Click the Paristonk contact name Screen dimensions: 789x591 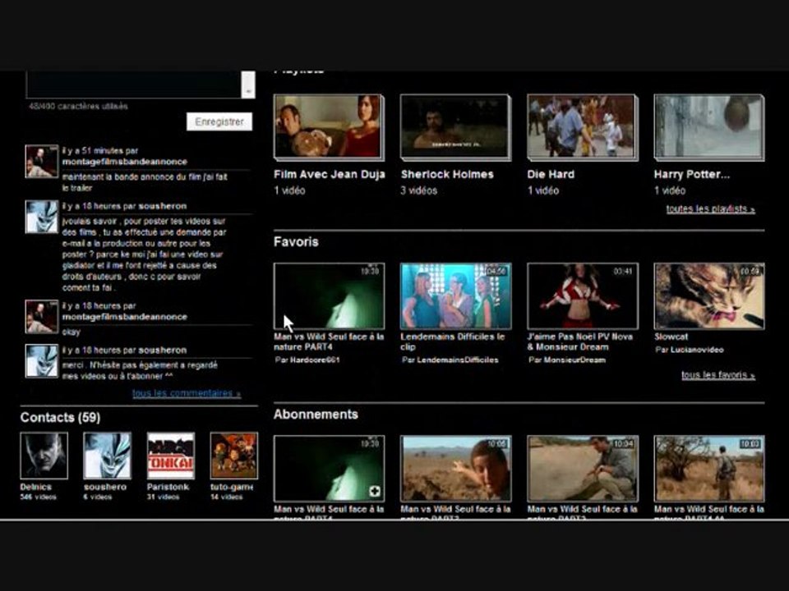click(x=168, y=487)
